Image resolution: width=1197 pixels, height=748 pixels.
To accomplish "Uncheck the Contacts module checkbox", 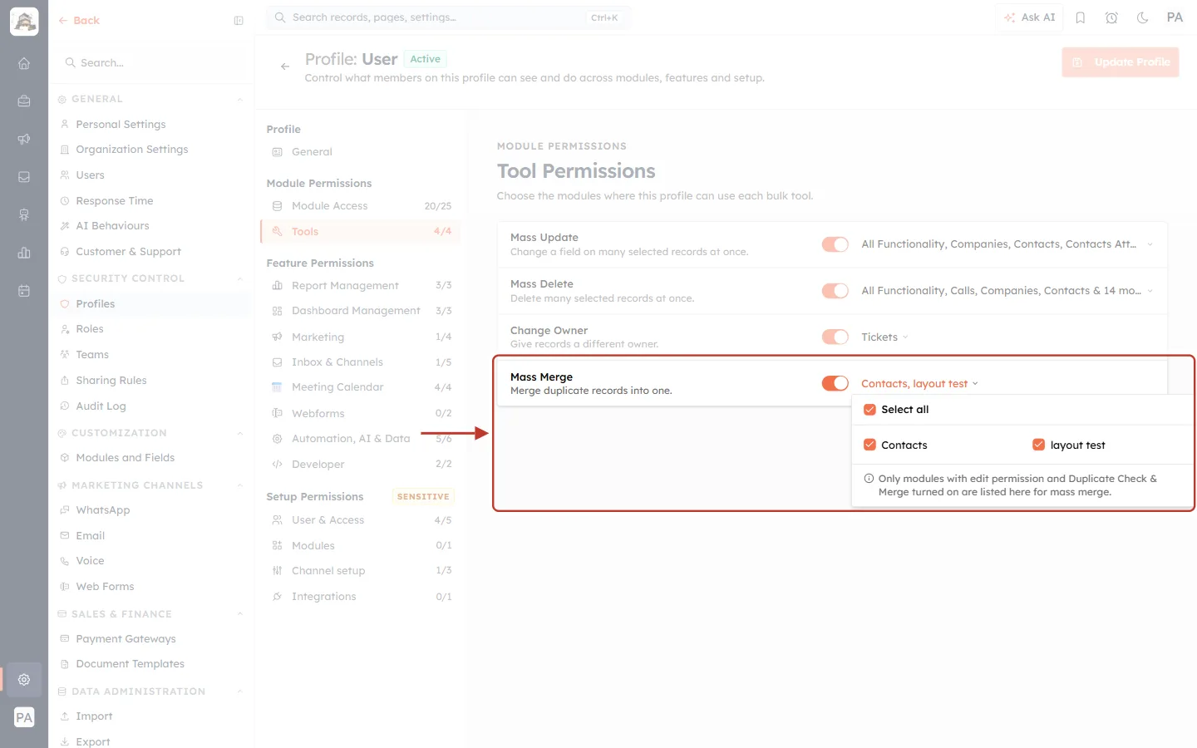I will pos(869,445).
